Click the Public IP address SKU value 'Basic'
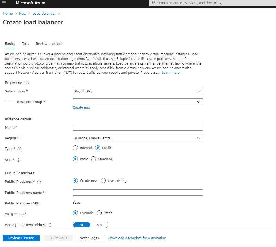 pos(76,203)
